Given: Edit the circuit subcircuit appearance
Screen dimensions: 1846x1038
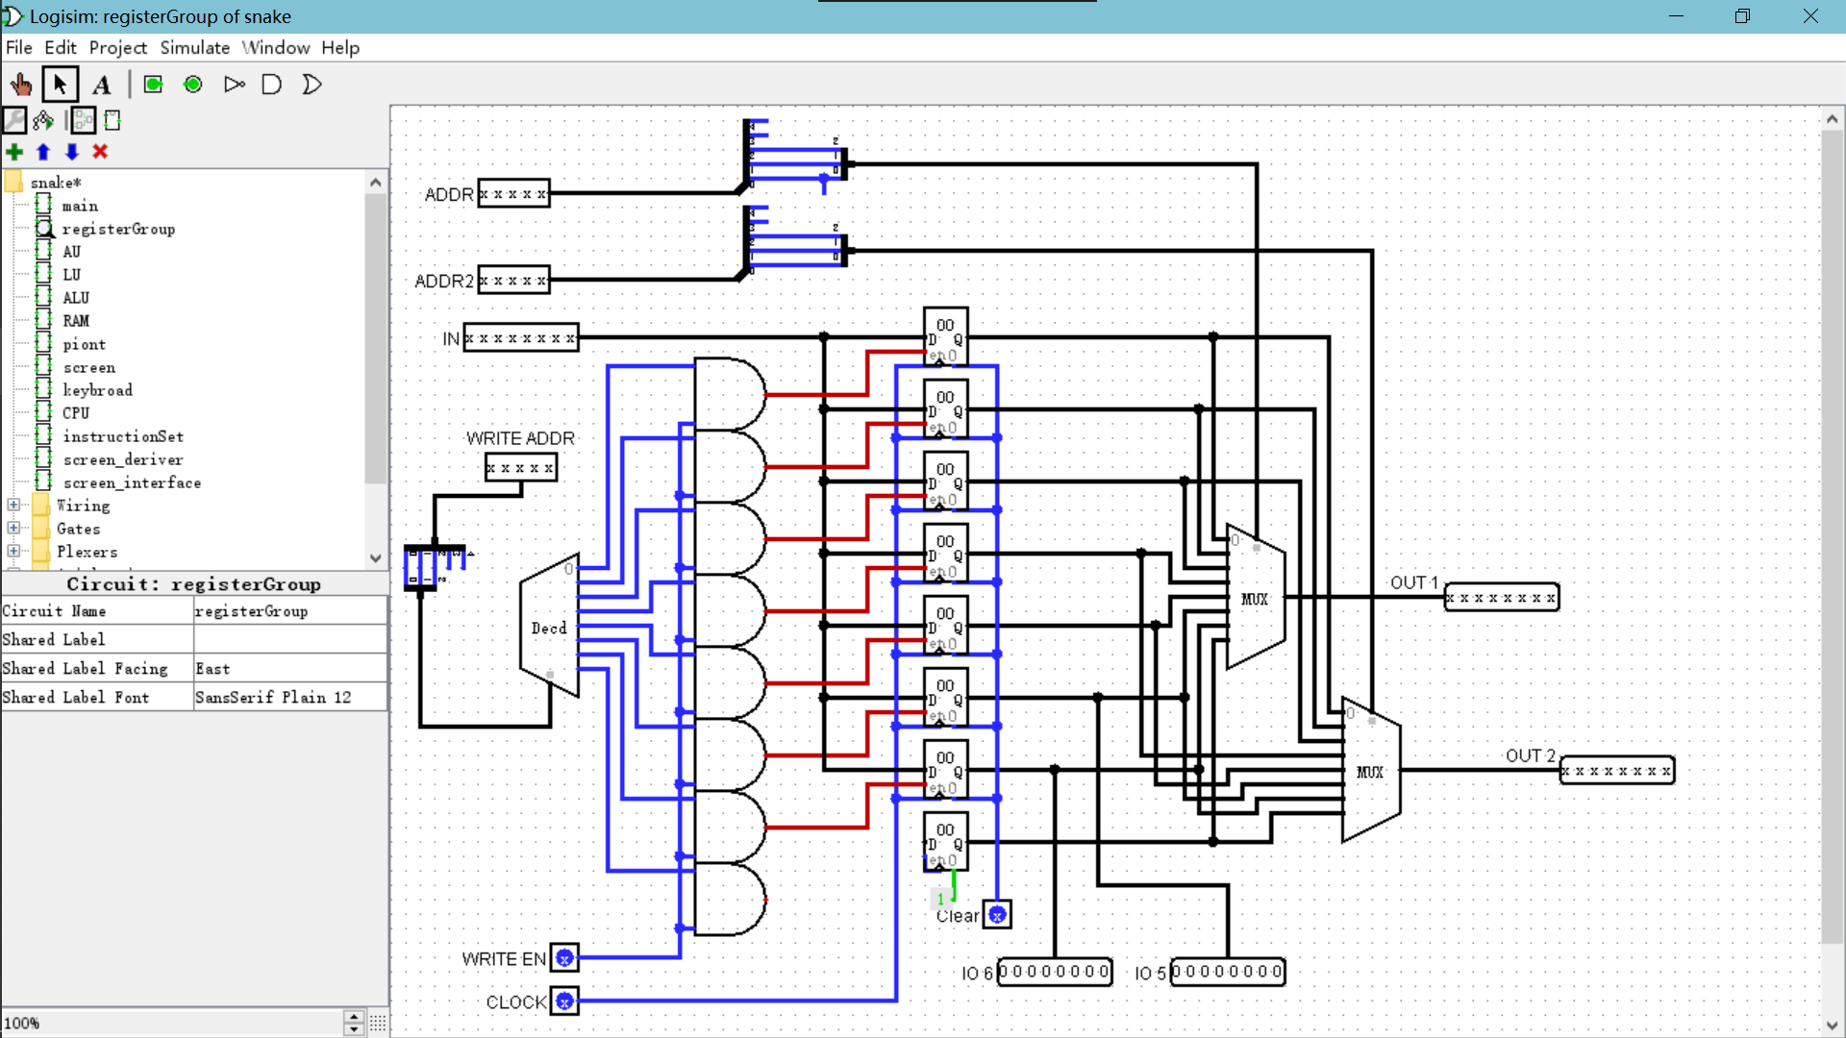Looking at the screenshot, I should [x=112, y=120].
